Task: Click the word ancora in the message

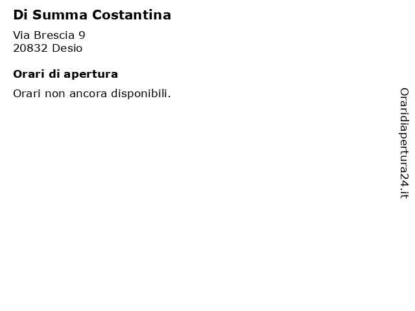Action: tap(88, 94)
